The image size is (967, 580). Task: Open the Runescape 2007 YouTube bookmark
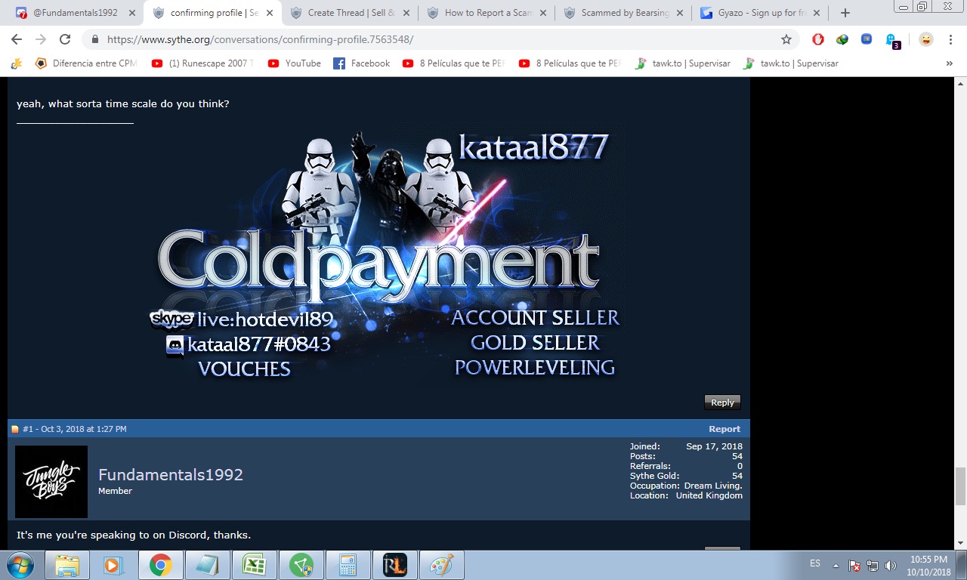(x=202, y=63)
